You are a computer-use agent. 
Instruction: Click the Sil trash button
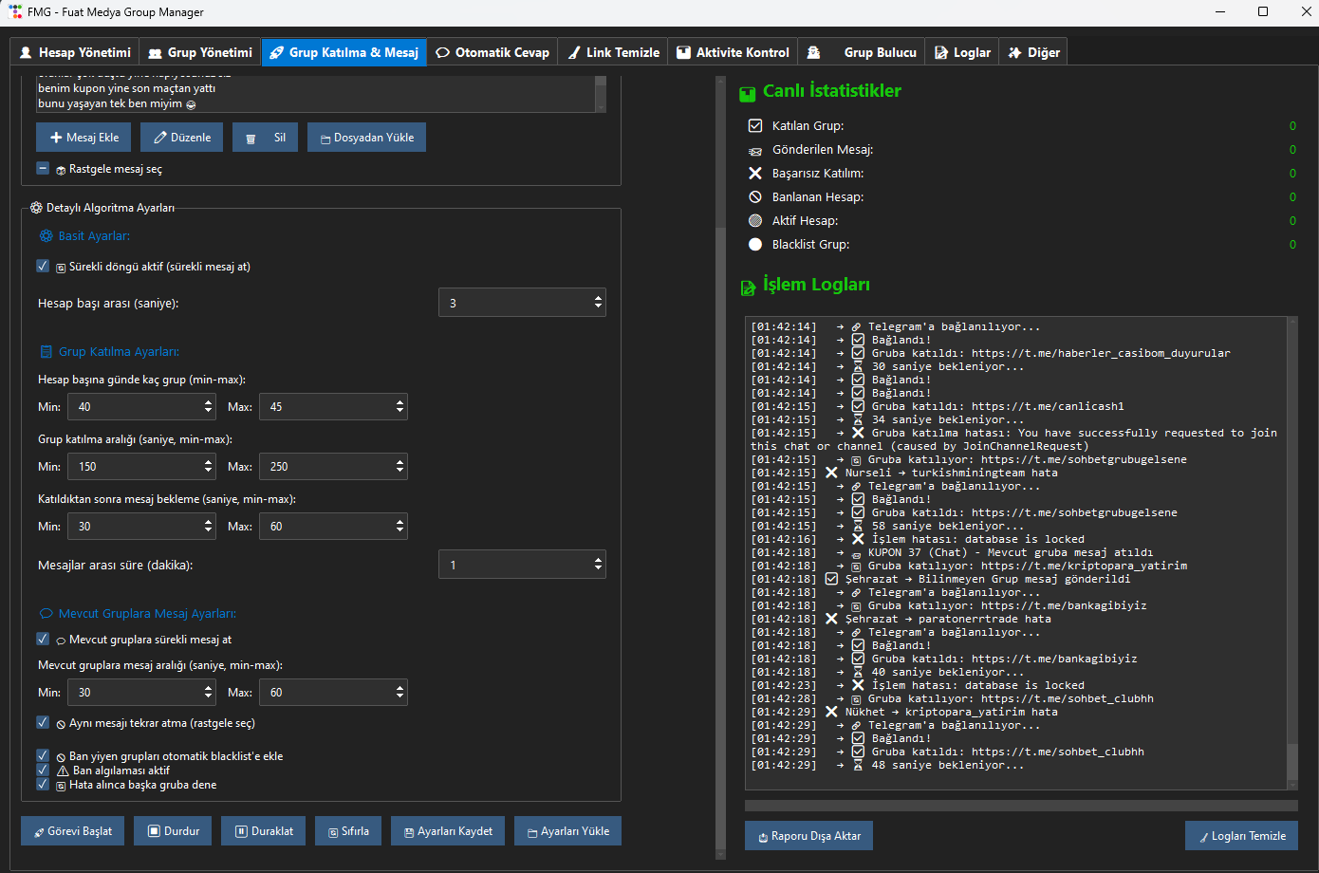tap(266, 138)
